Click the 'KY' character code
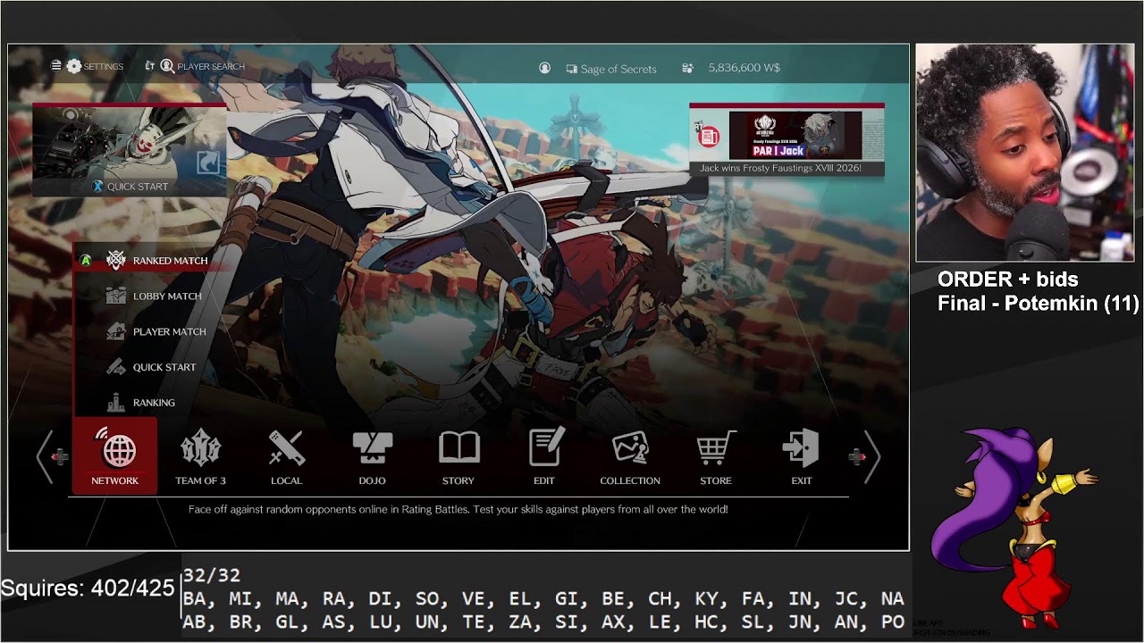1144x643 pixels. 706,599
